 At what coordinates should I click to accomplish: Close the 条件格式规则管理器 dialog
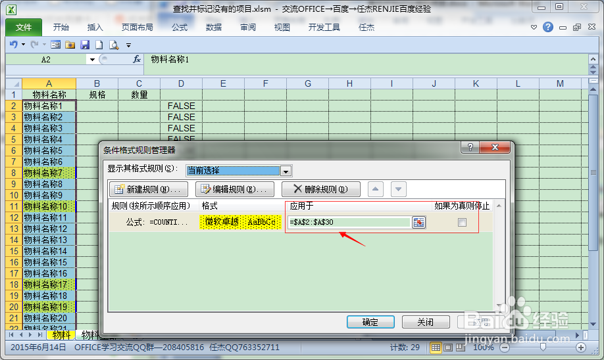coord(495,147)
